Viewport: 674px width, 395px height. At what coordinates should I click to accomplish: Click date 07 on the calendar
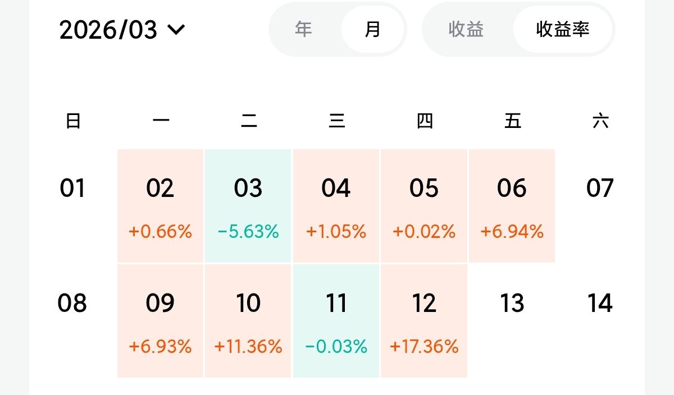click(600, 188)
